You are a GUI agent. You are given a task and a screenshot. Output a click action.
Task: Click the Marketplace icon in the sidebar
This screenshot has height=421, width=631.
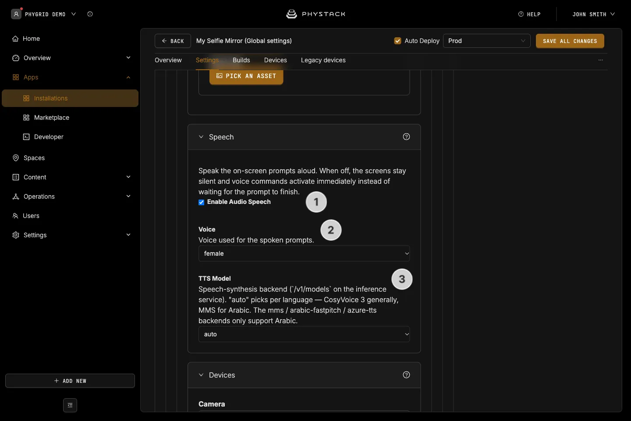tap(26, 118)
